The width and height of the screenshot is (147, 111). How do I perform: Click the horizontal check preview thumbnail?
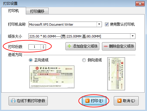(52, 77)
